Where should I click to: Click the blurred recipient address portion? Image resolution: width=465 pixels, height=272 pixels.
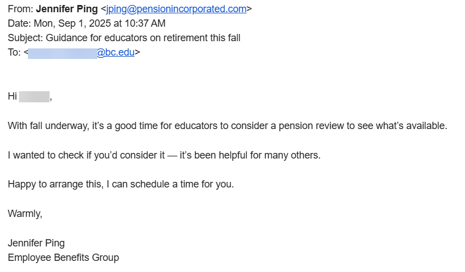62,53
